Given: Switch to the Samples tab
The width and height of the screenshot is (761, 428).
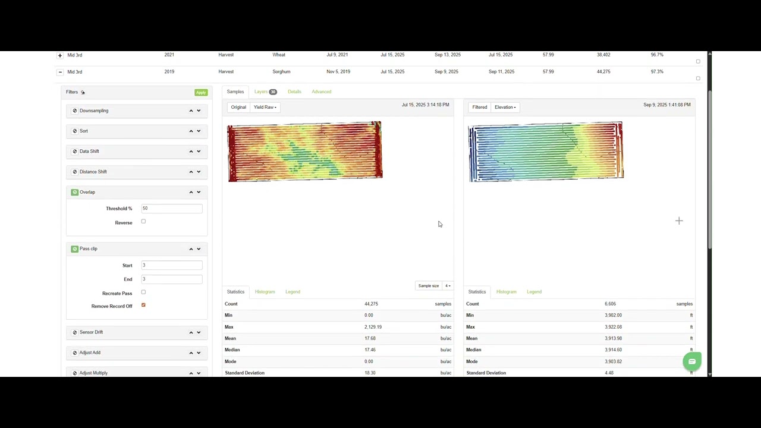Looking at the screenshot, I should click(235, 92).
